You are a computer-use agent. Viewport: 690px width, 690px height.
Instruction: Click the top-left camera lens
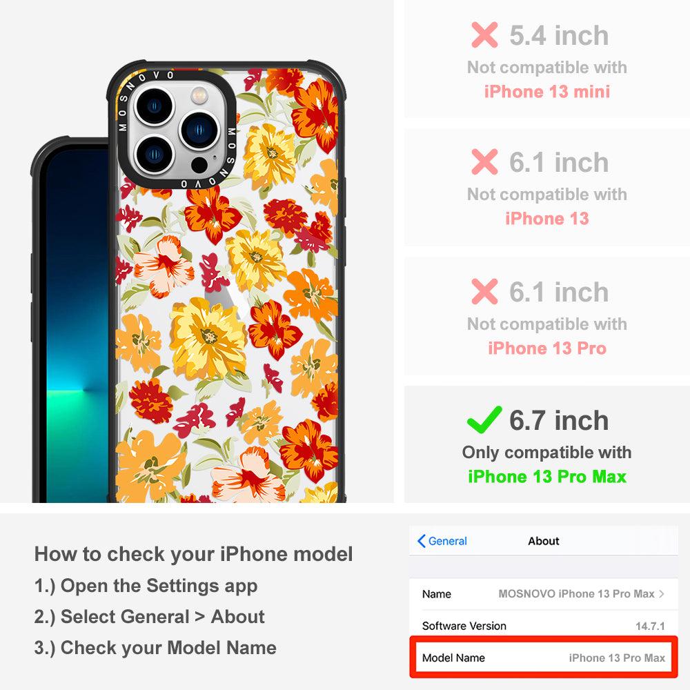(x=154, y=106)
